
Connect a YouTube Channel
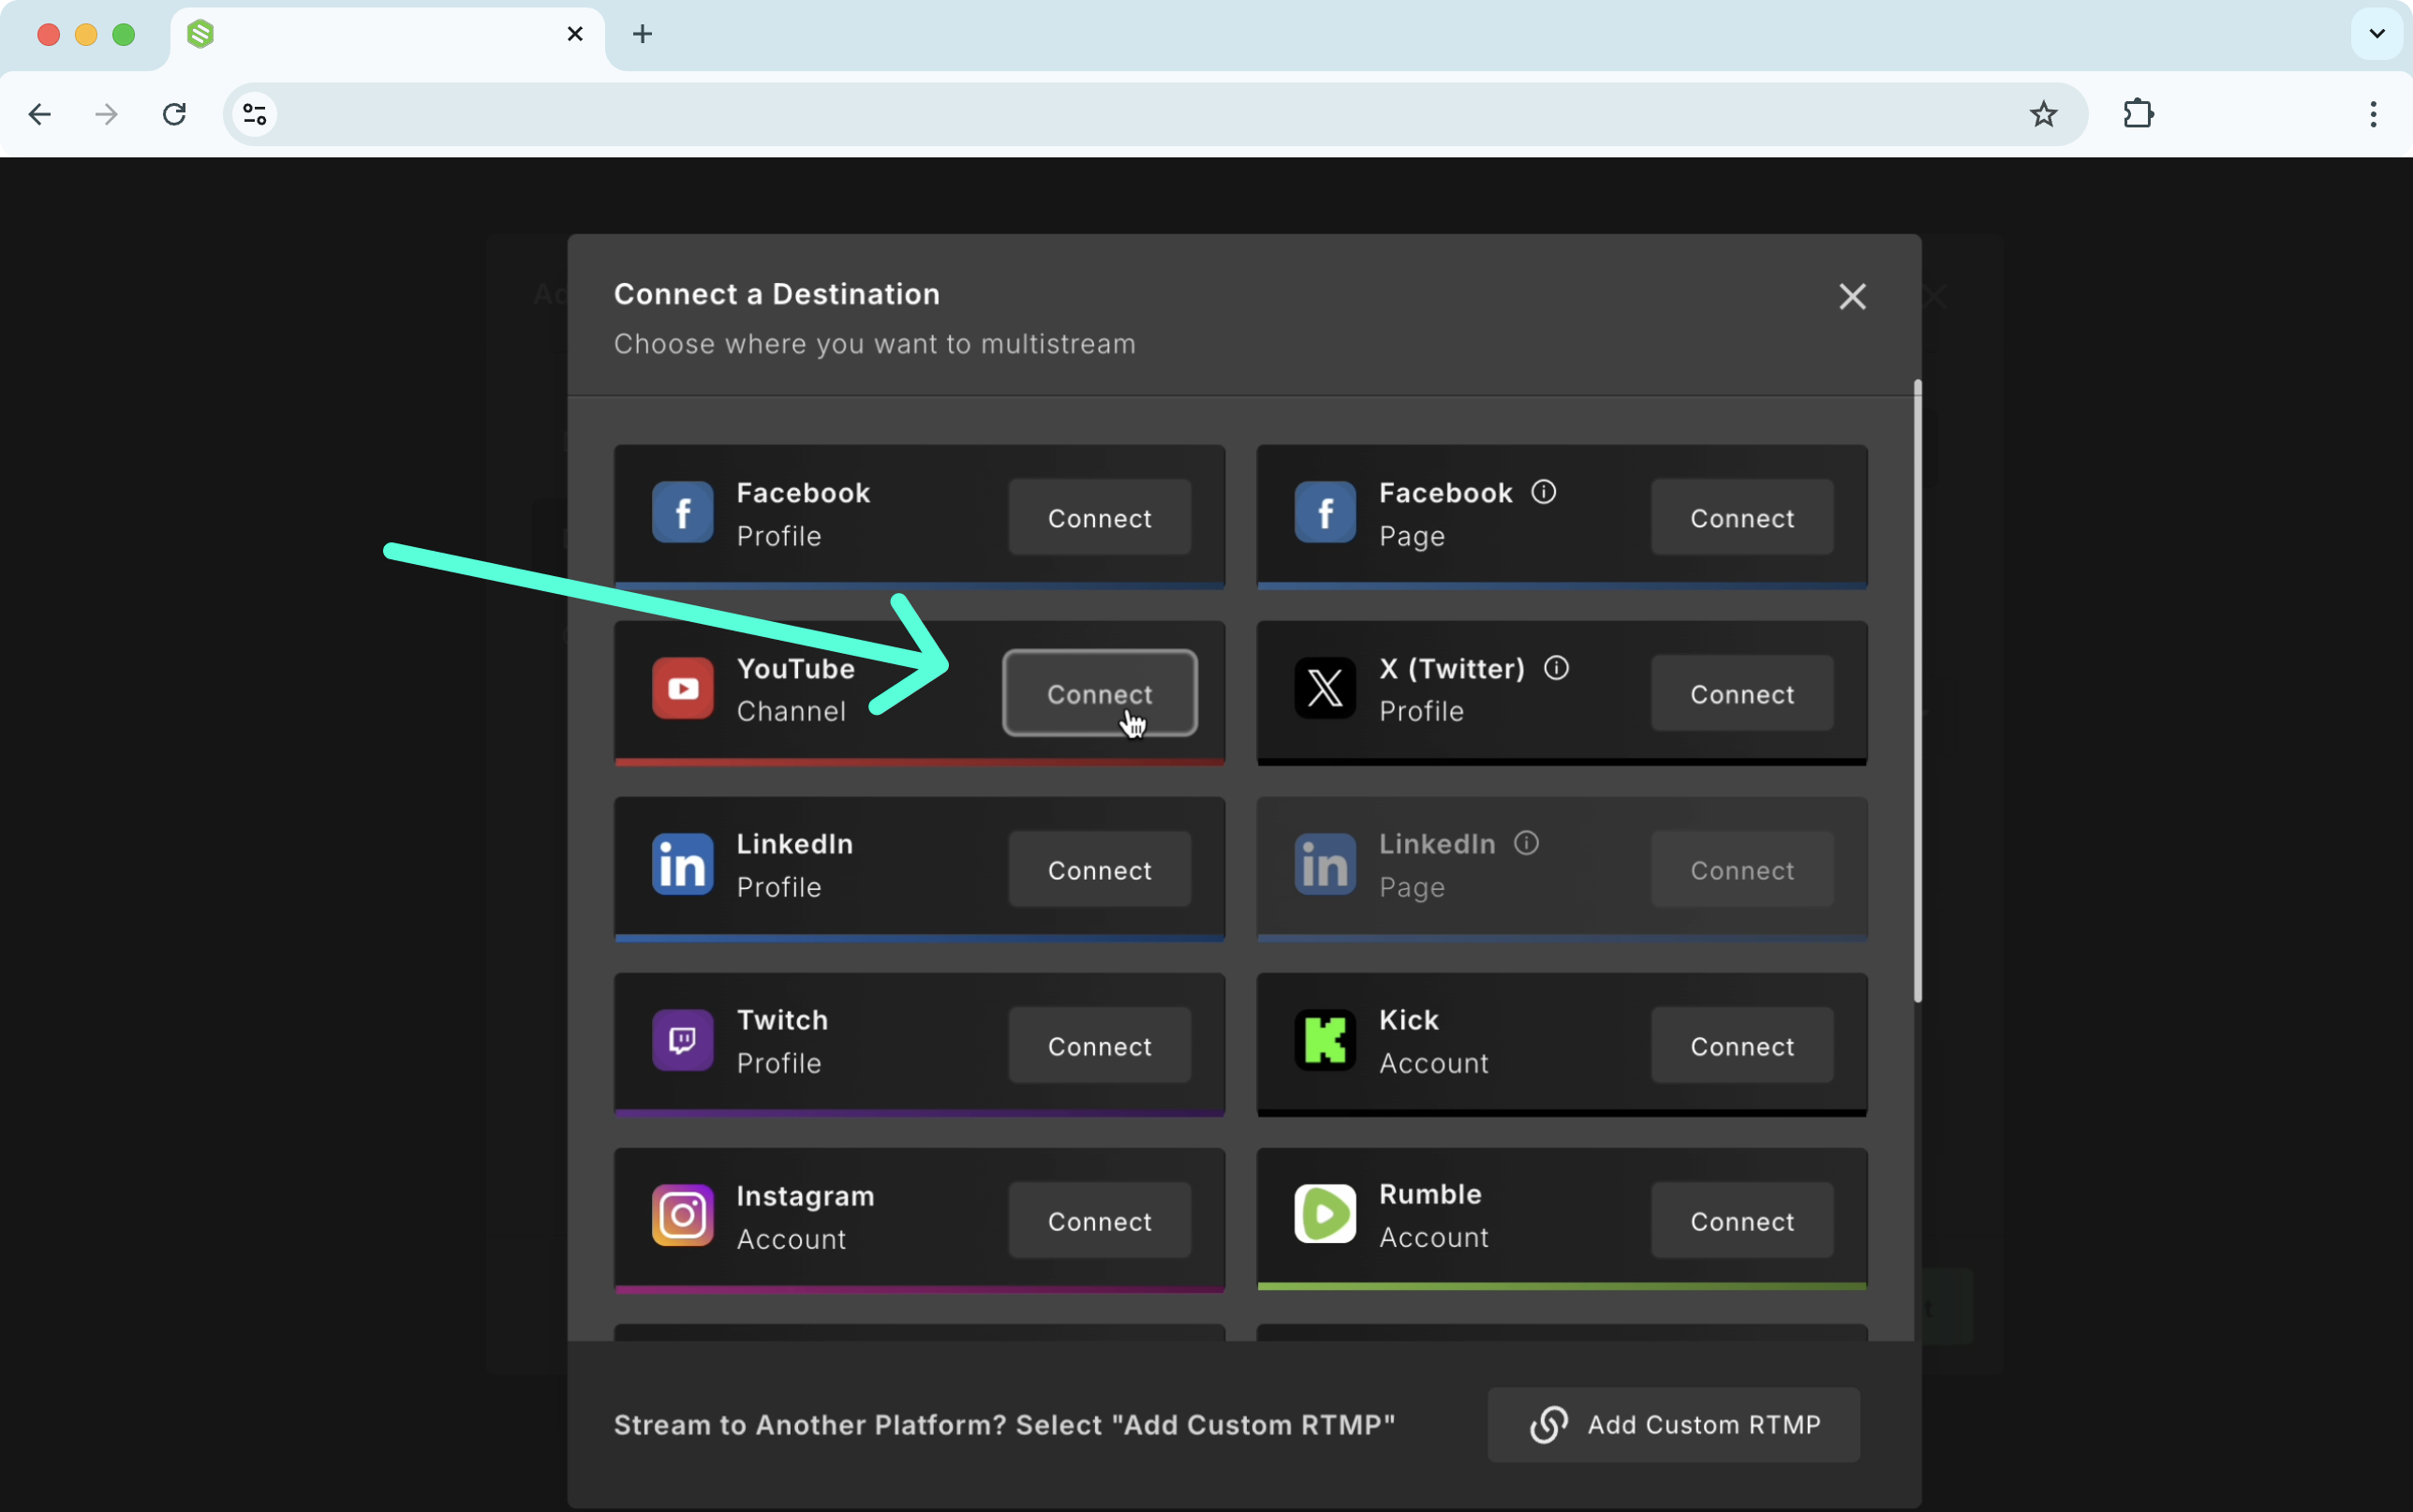pos(1100,694)
